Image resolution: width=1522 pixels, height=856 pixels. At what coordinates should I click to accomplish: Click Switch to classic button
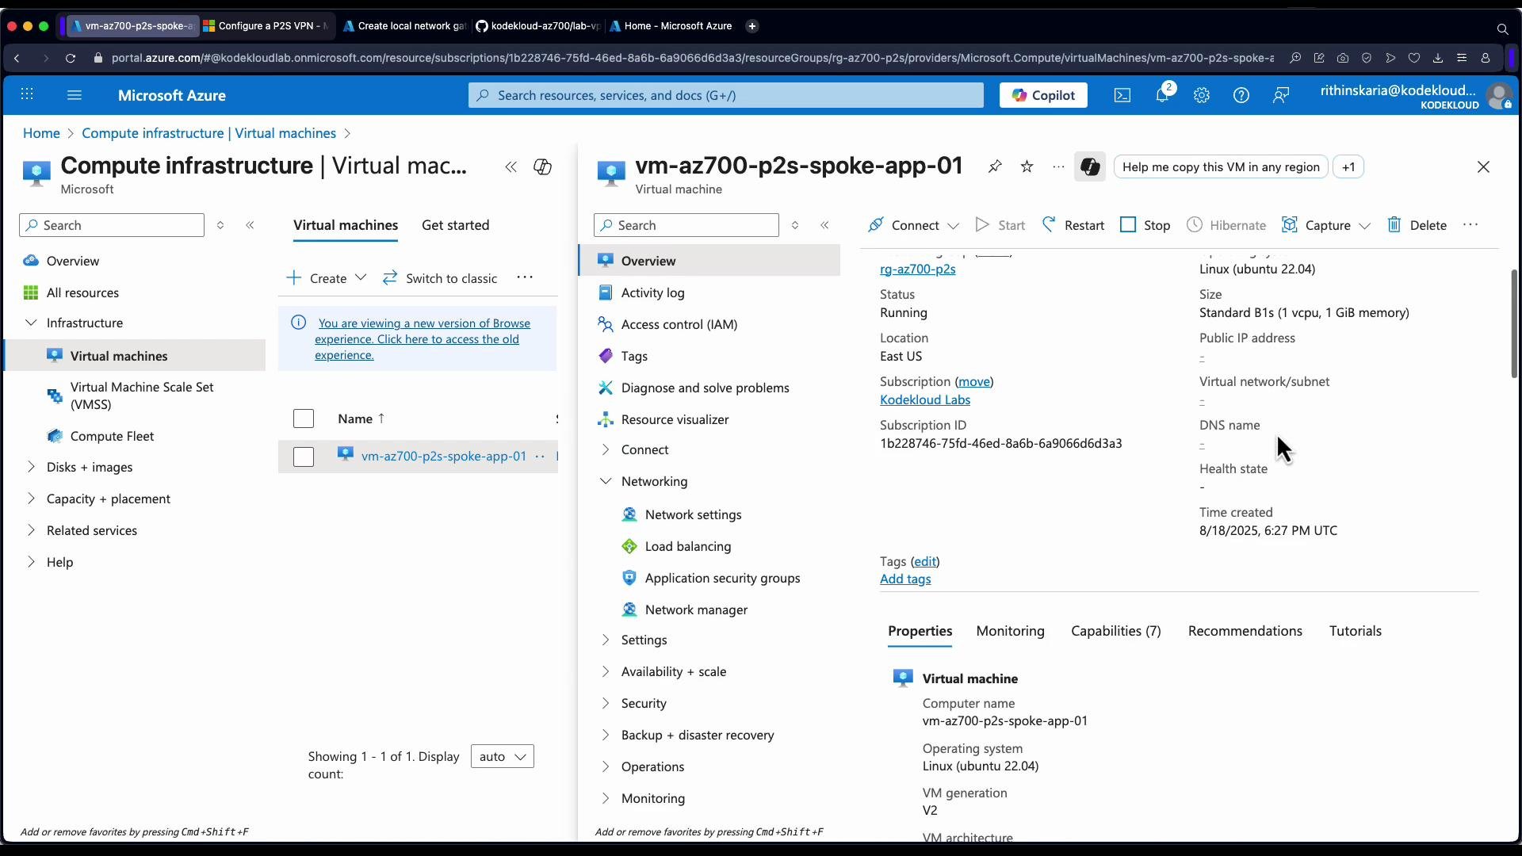click(440, 278)
